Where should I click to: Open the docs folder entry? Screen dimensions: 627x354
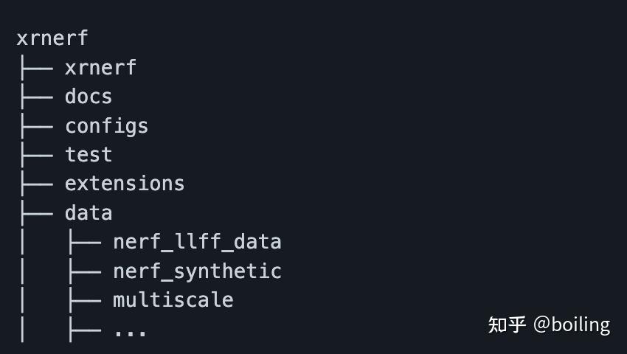click(89, 97)
